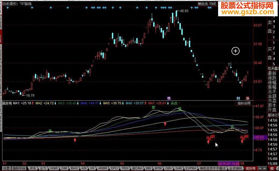279x171 pixels.
Task: Click the purple 榜 marker icon
Action: (169, 98)
